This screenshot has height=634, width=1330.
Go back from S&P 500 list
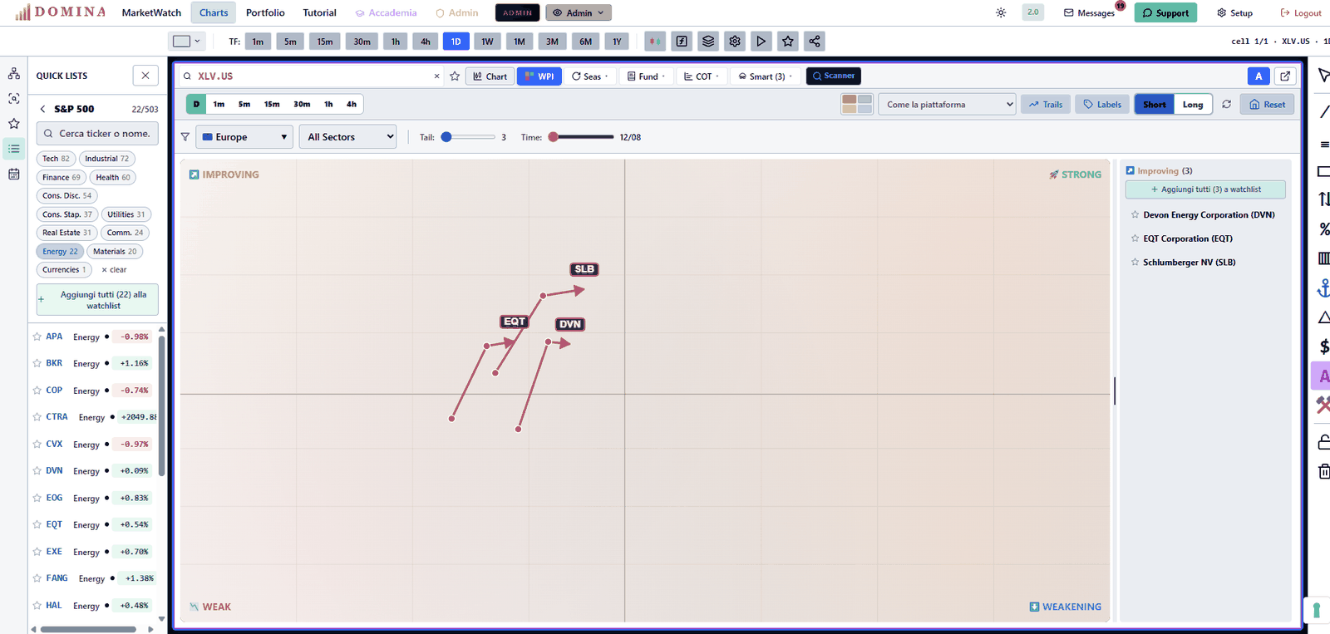click(43, 109)
